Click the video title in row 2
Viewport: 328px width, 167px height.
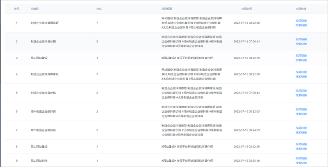(x=191, y=42)
